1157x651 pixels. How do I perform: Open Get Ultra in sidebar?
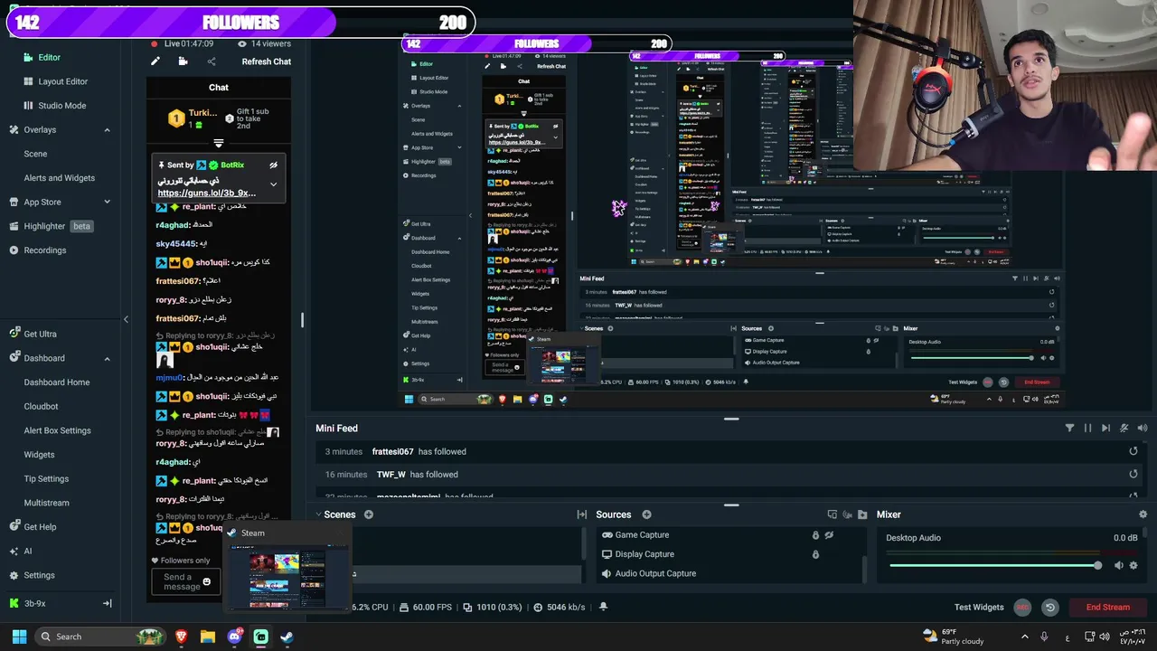click(x=40, y=334)
